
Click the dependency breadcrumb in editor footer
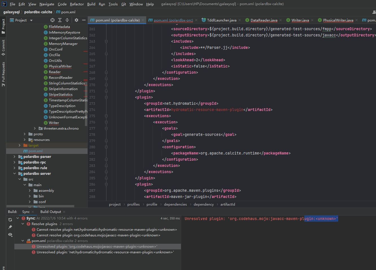(x=204, y=204)
